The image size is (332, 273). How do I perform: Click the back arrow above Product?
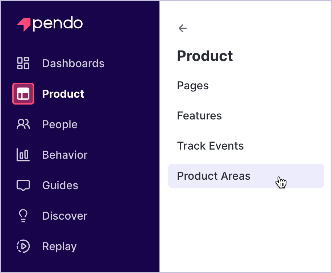click(182, 28)
